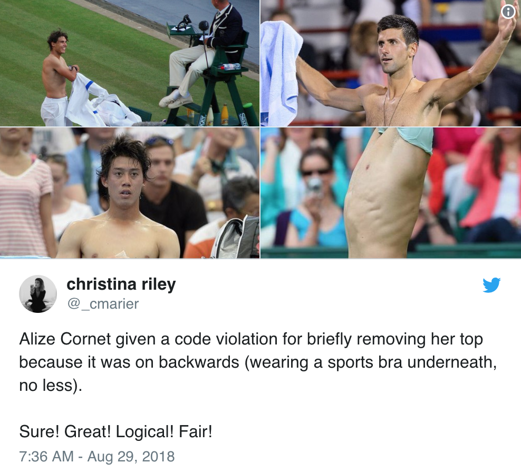Click the 7:36 AM - Aug 29, 2018 timestamp
Viewport: 521px width, 473px height.
[97, 456]
